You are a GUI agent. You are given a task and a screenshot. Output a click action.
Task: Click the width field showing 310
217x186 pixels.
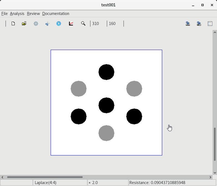[x=98, y=24]
